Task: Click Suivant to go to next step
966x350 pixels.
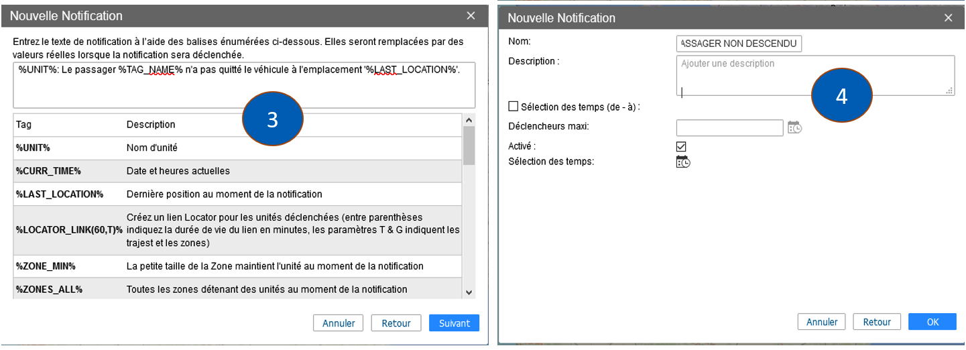Action: coord(454,323)
